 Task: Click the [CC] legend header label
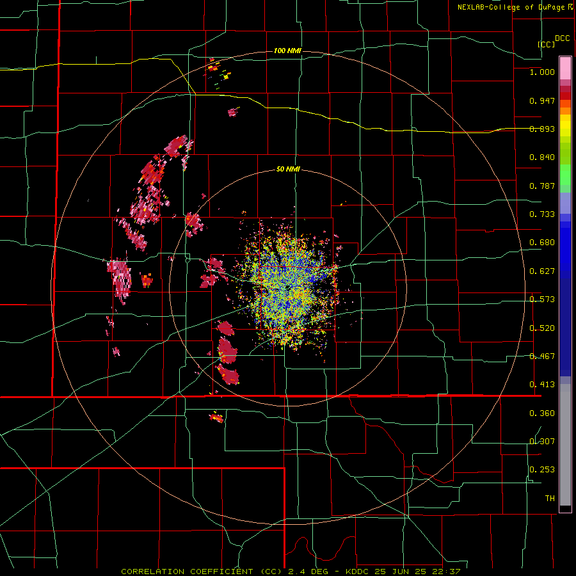click(546, 44)
